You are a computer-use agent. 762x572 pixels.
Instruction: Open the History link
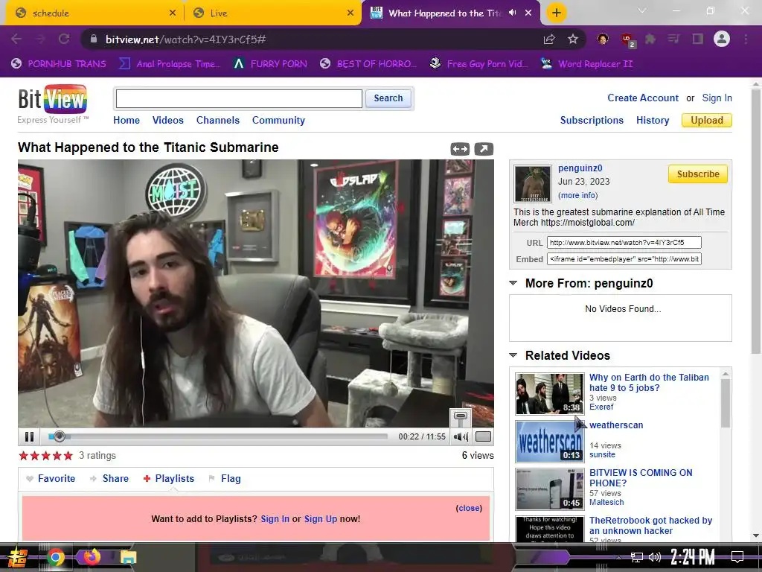652,120
